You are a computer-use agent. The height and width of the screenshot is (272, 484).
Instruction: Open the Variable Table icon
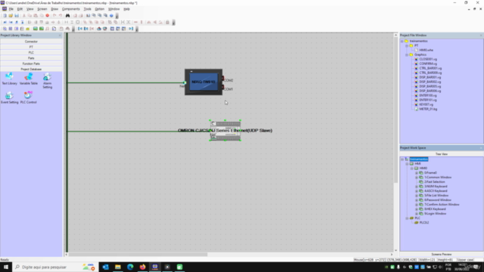[x=29, y=79]
